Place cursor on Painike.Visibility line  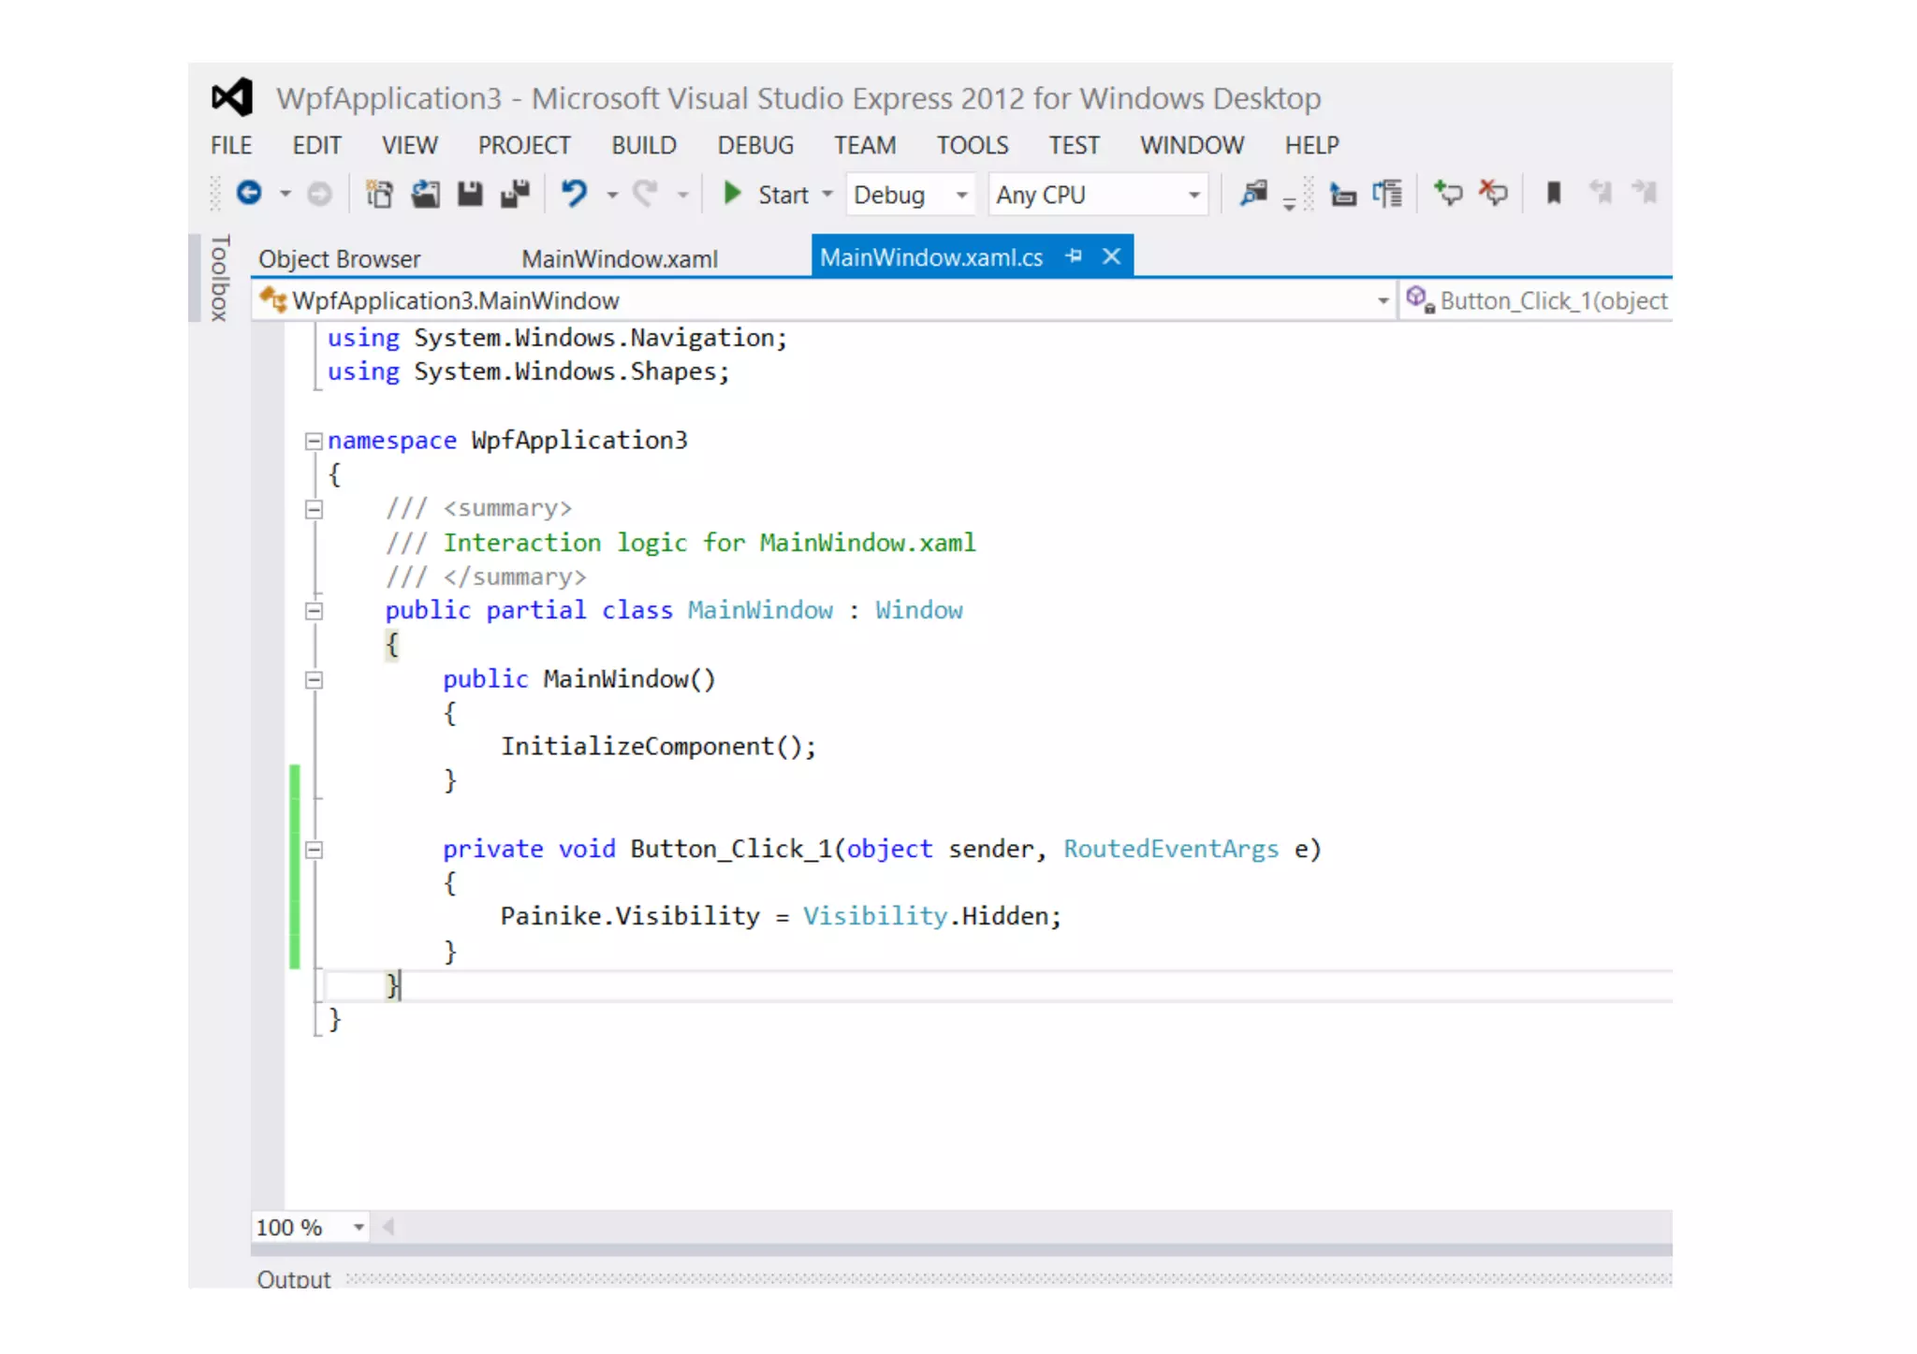click(781, 916)
